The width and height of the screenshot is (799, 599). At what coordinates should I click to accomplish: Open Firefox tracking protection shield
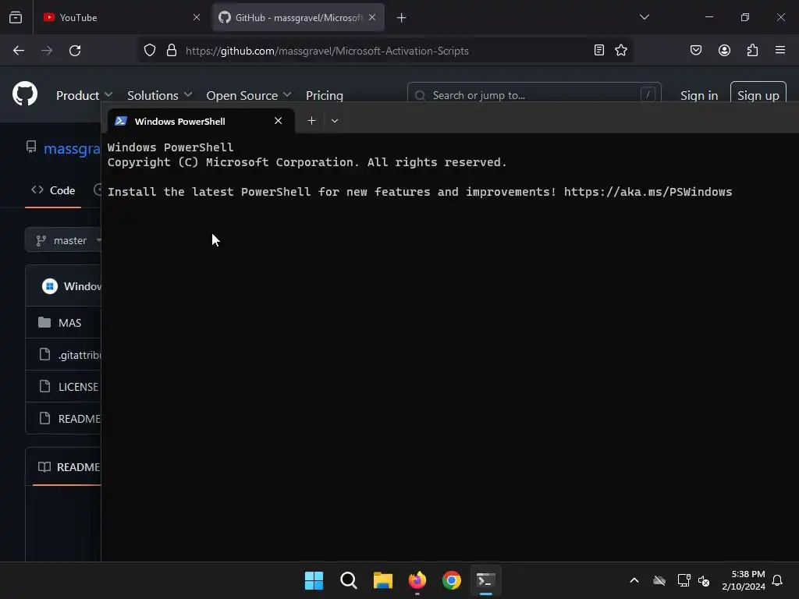149,51
